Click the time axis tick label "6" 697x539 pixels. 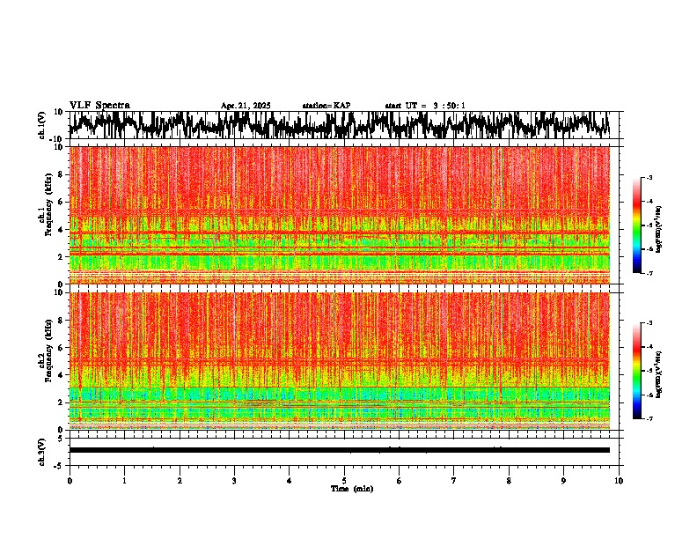(400, 481)
